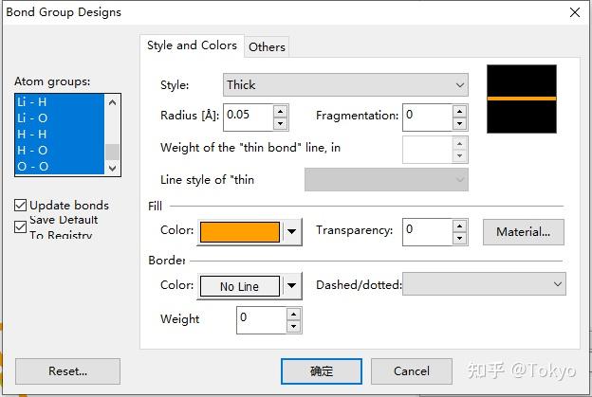This screenshot has width=592, height=397.
Task: Open the Style dropdown showing Thick
Action: tap(345, 84)
